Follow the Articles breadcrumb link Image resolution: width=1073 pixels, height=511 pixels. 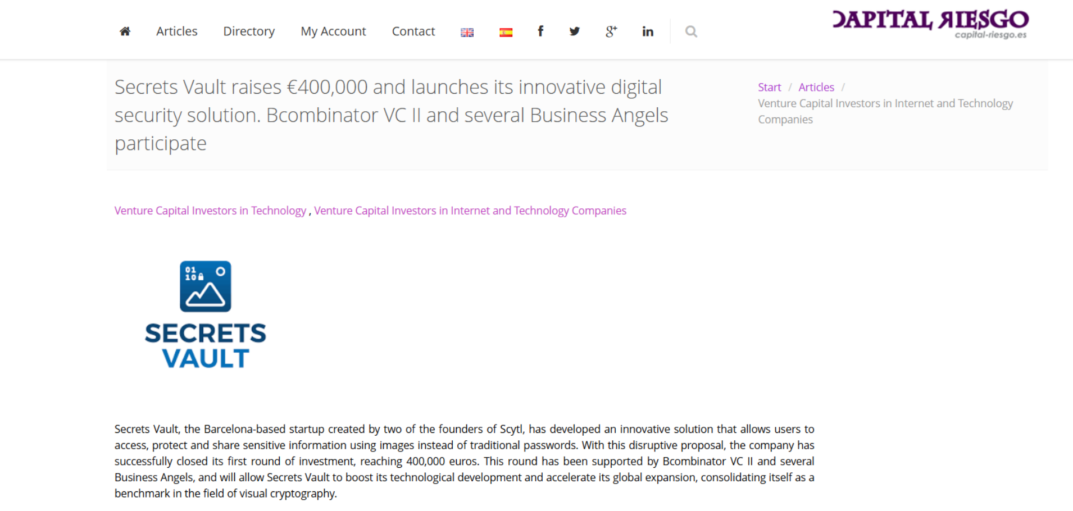[816, 87]
